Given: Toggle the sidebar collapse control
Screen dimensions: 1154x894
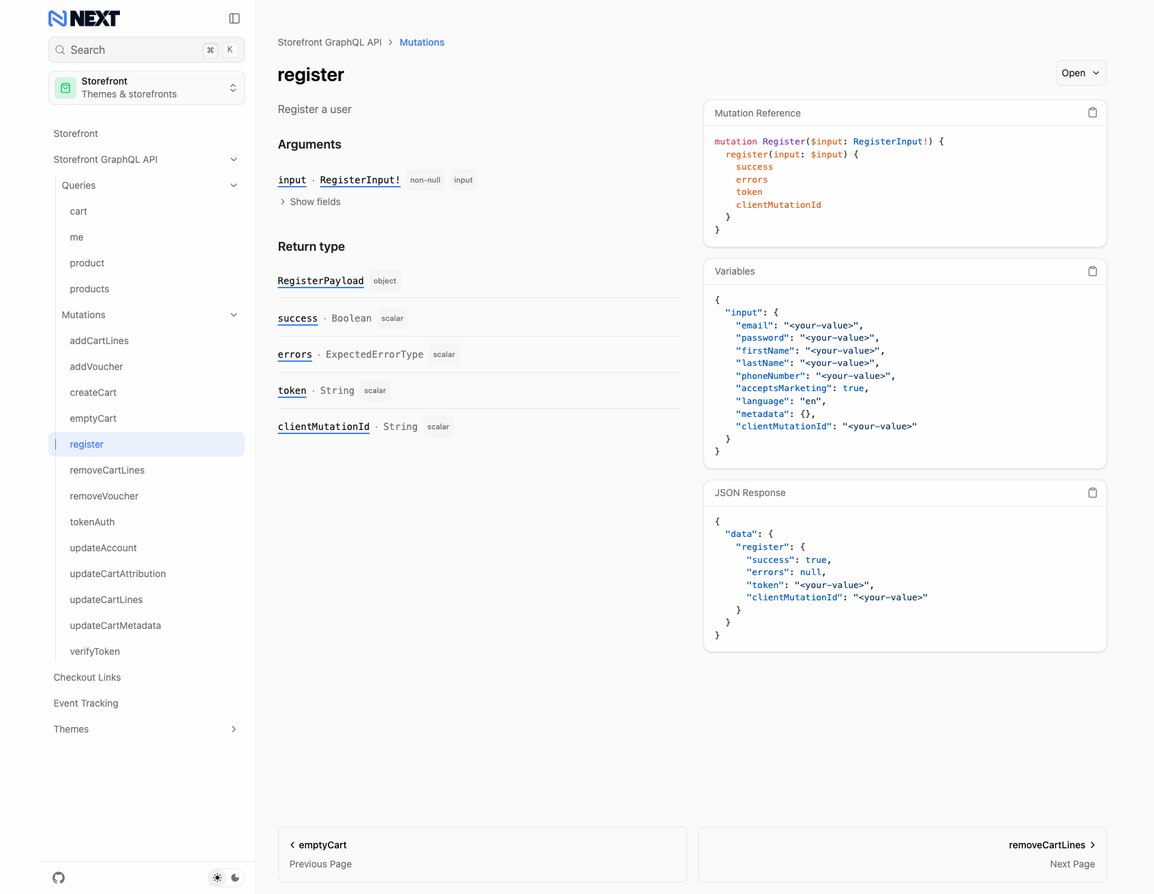Looking at the screenshot, I should click(234, 18).
